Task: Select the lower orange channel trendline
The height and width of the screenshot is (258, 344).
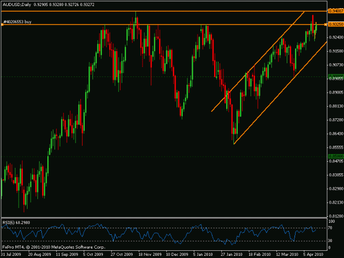Action: pos(280,93)
